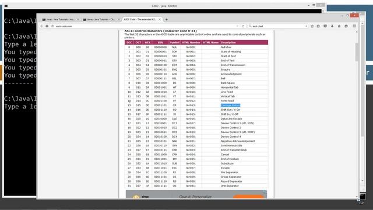This screenshot has height=210, width=373.
Task: Click the Symbol column header
Action: [174, 43]
